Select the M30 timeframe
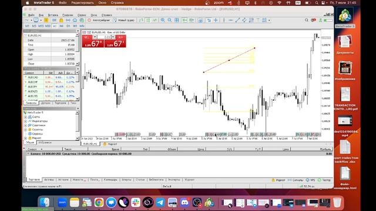Image resolution: width=376 pixels, height=211 pixels. pyautogui.click(x=48, y=26)
